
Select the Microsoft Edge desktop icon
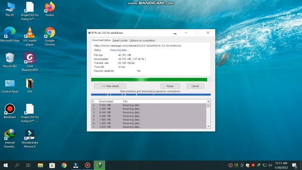point(10,34)
